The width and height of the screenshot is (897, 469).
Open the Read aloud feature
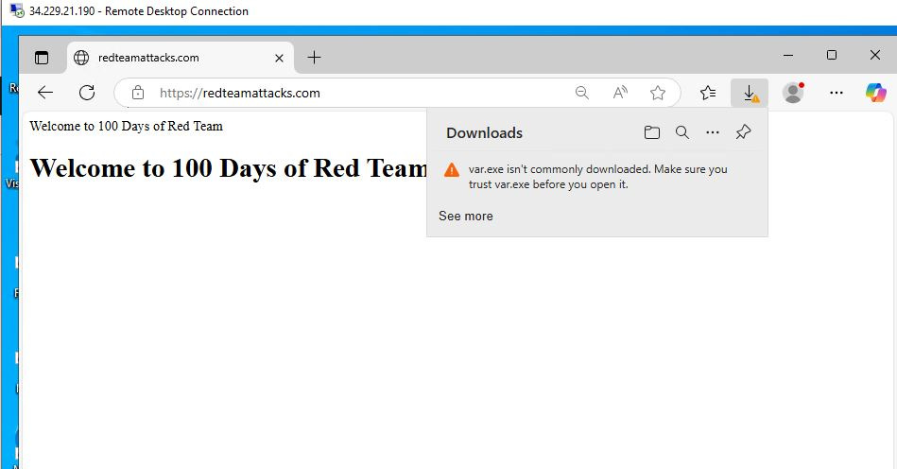pos(620,93)
